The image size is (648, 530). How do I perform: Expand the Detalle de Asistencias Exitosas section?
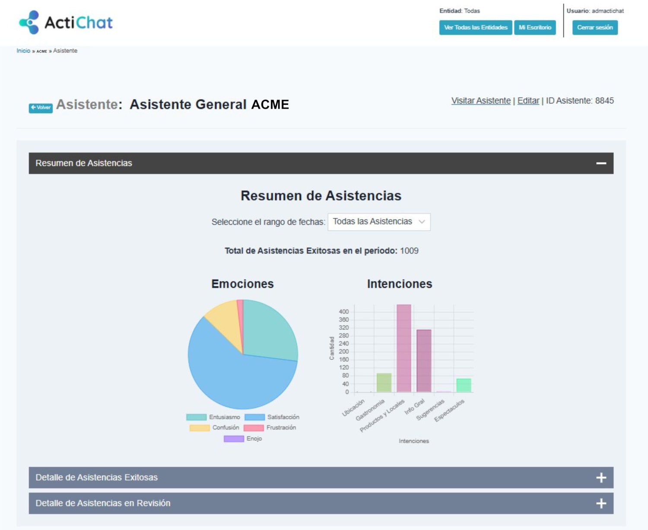click(x=97, y=477)
